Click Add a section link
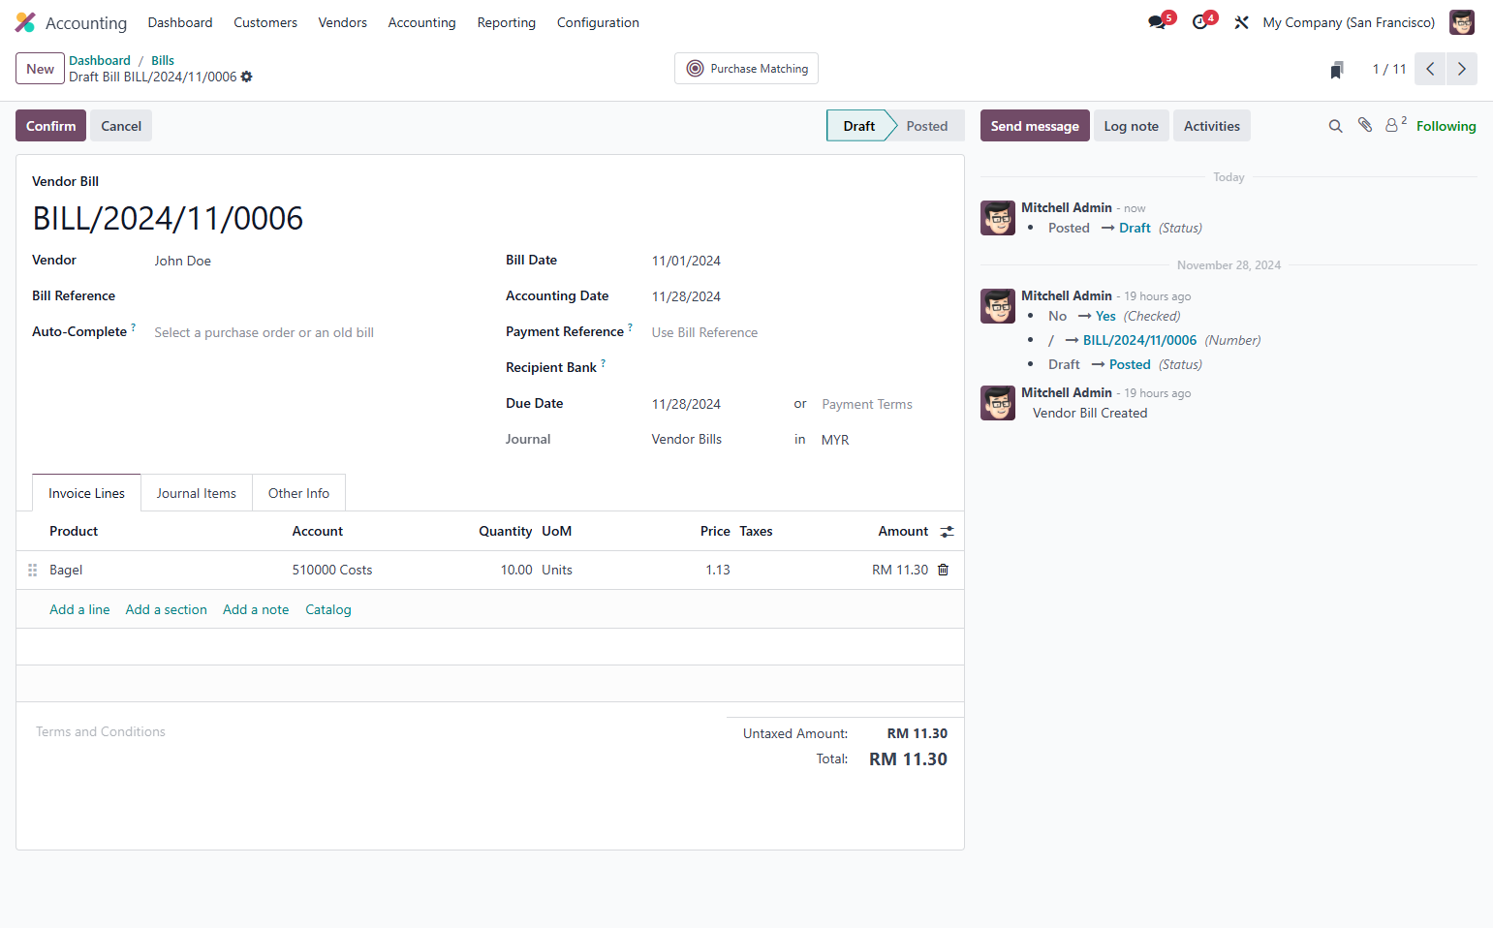Screen dimensions: 1493x928 166,609
